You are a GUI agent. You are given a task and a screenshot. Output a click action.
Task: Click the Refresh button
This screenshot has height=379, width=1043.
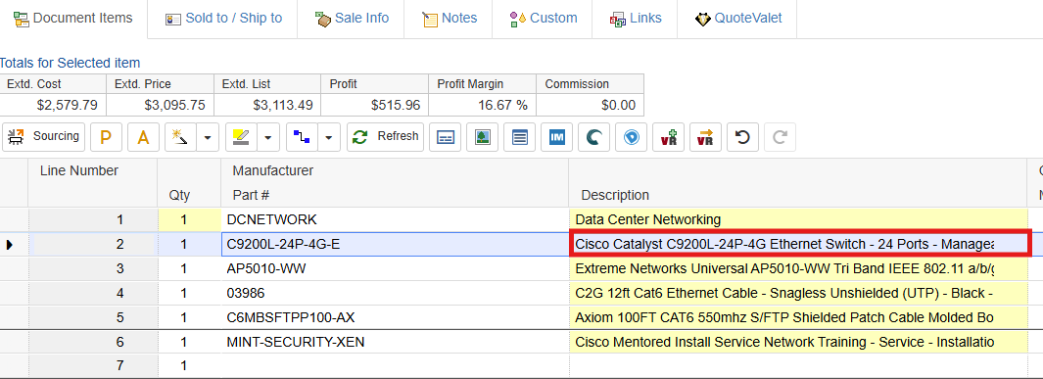pos(385,137)
